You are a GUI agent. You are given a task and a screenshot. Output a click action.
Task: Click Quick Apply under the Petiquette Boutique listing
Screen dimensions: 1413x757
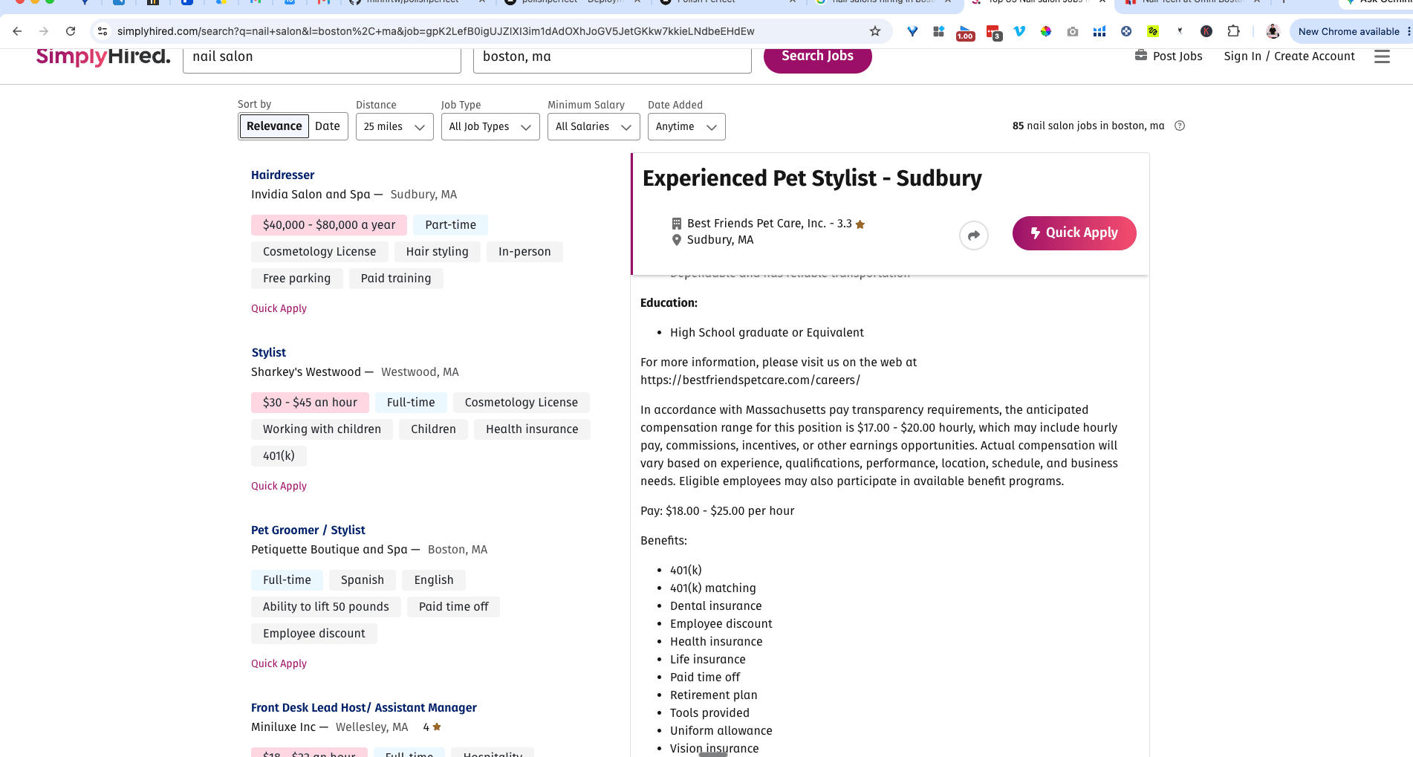(279, 663)
